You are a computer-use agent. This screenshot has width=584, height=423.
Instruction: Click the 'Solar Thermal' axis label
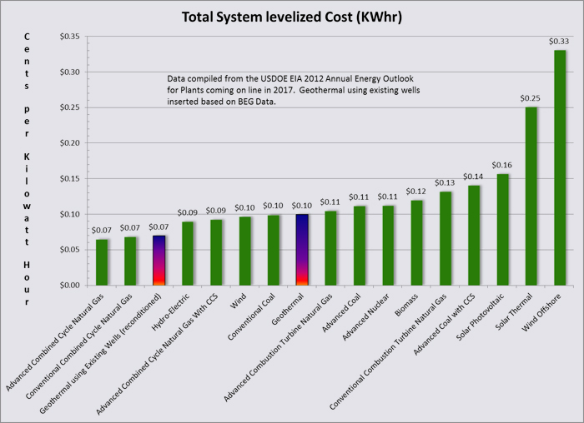pyautogui.click(x=514, y=311)
